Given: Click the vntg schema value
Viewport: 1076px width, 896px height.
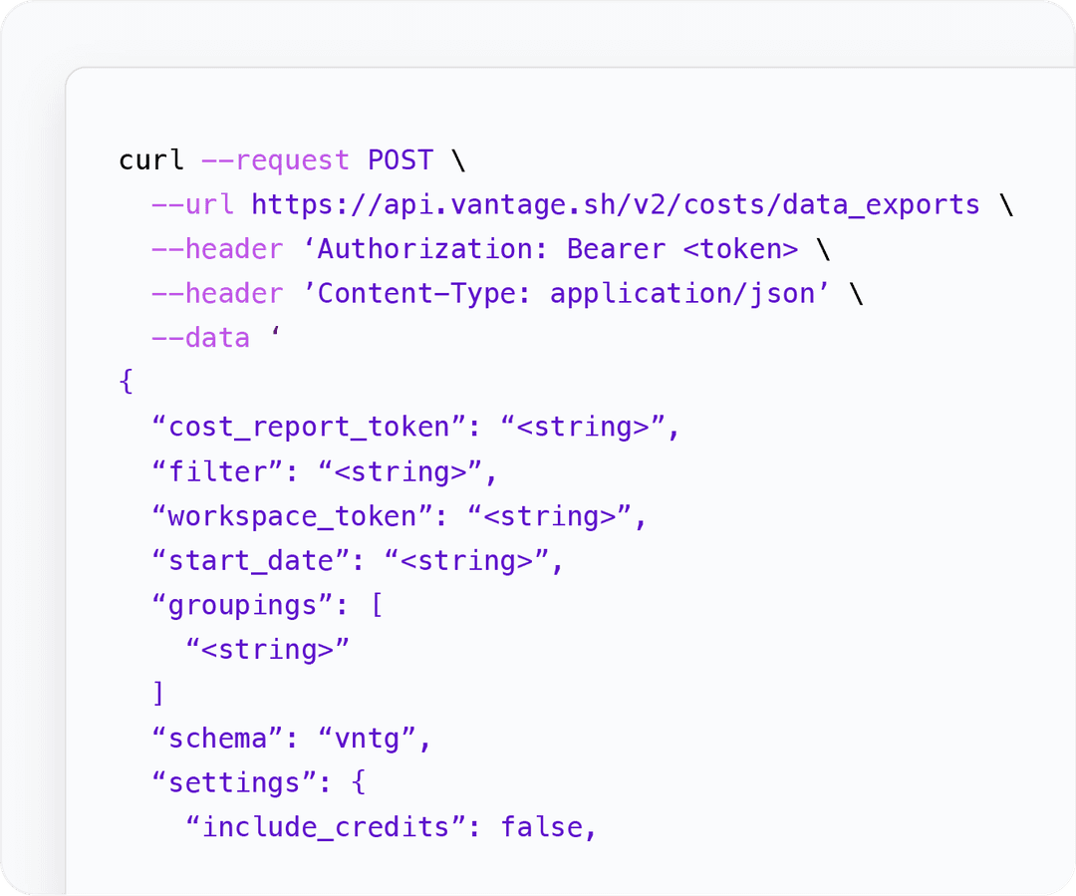Looking at the screenshot, I should pos(367,739).
